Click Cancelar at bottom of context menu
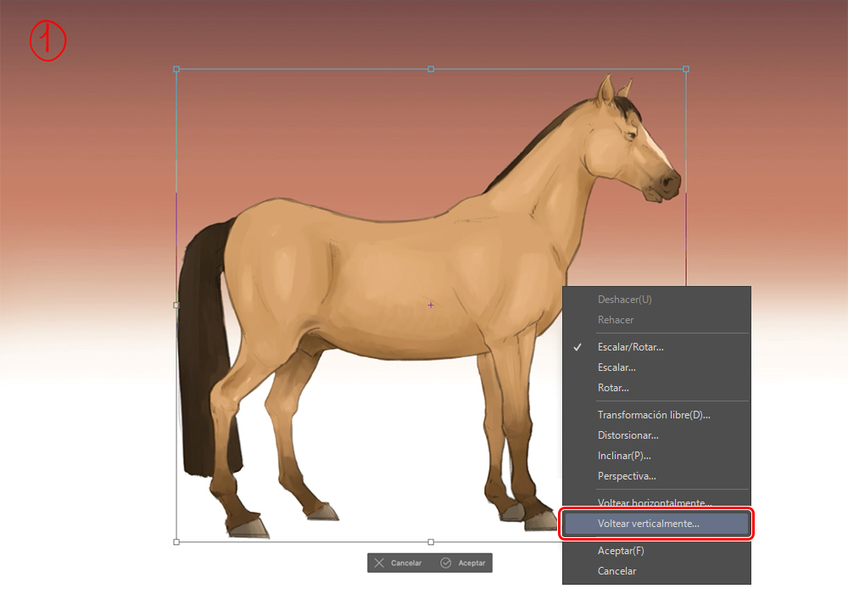848x600 pixels. pyautogui.click(x=616, y=571)
